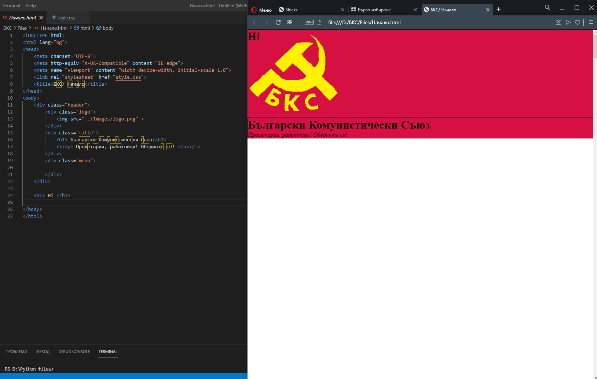Reload the БКС/ Начало page
This screenshot has height=379, width=597.
278,22
